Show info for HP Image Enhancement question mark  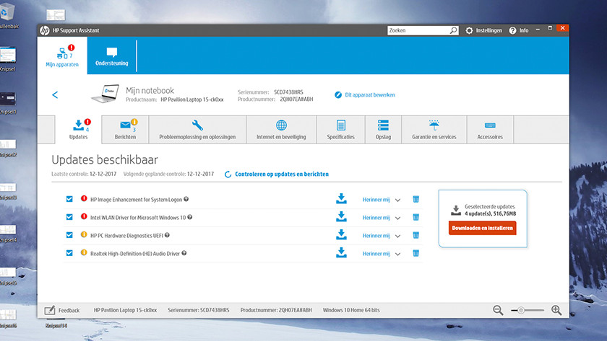(186, 199)
